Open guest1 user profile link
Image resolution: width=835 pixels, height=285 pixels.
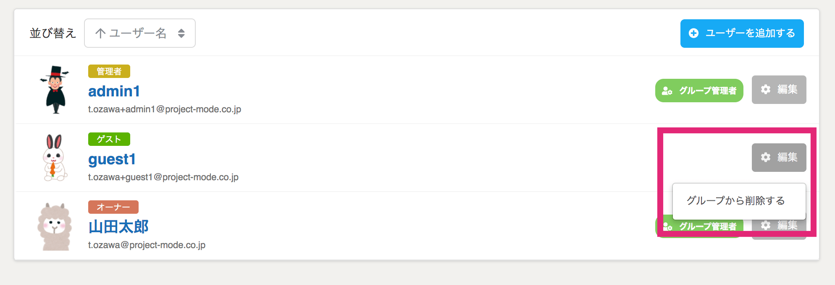(112, 159)
